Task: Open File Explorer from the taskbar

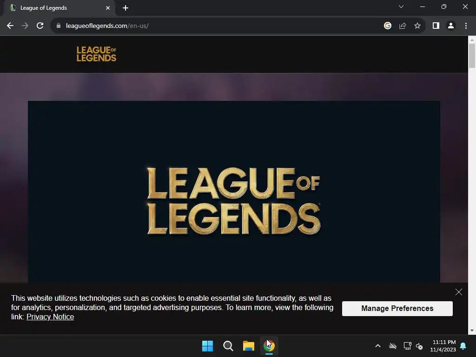Action: (x=248, y=346)
